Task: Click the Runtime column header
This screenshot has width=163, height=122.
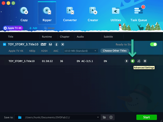Action: tap(47, 37)
